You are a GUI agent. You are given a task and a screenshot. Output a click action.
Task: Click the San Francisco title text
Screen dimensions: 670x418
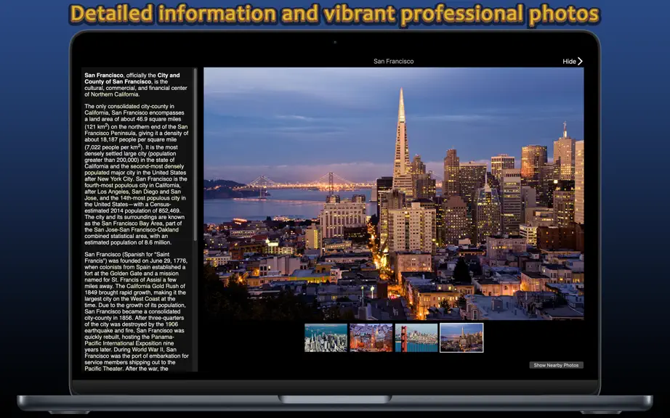[x=394, y=62]
